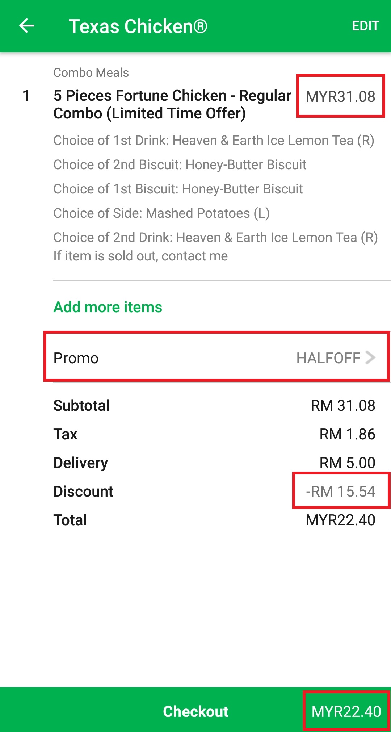The height and width of the screenshot is (732, 391).
Task: Select the HALFOFF promo code
Action: (328, 358)
